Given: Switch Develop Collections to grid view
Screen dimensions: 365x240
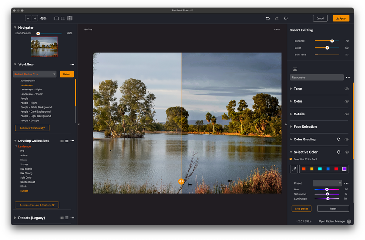Looking at the screenshot, I should coord(62,141).
